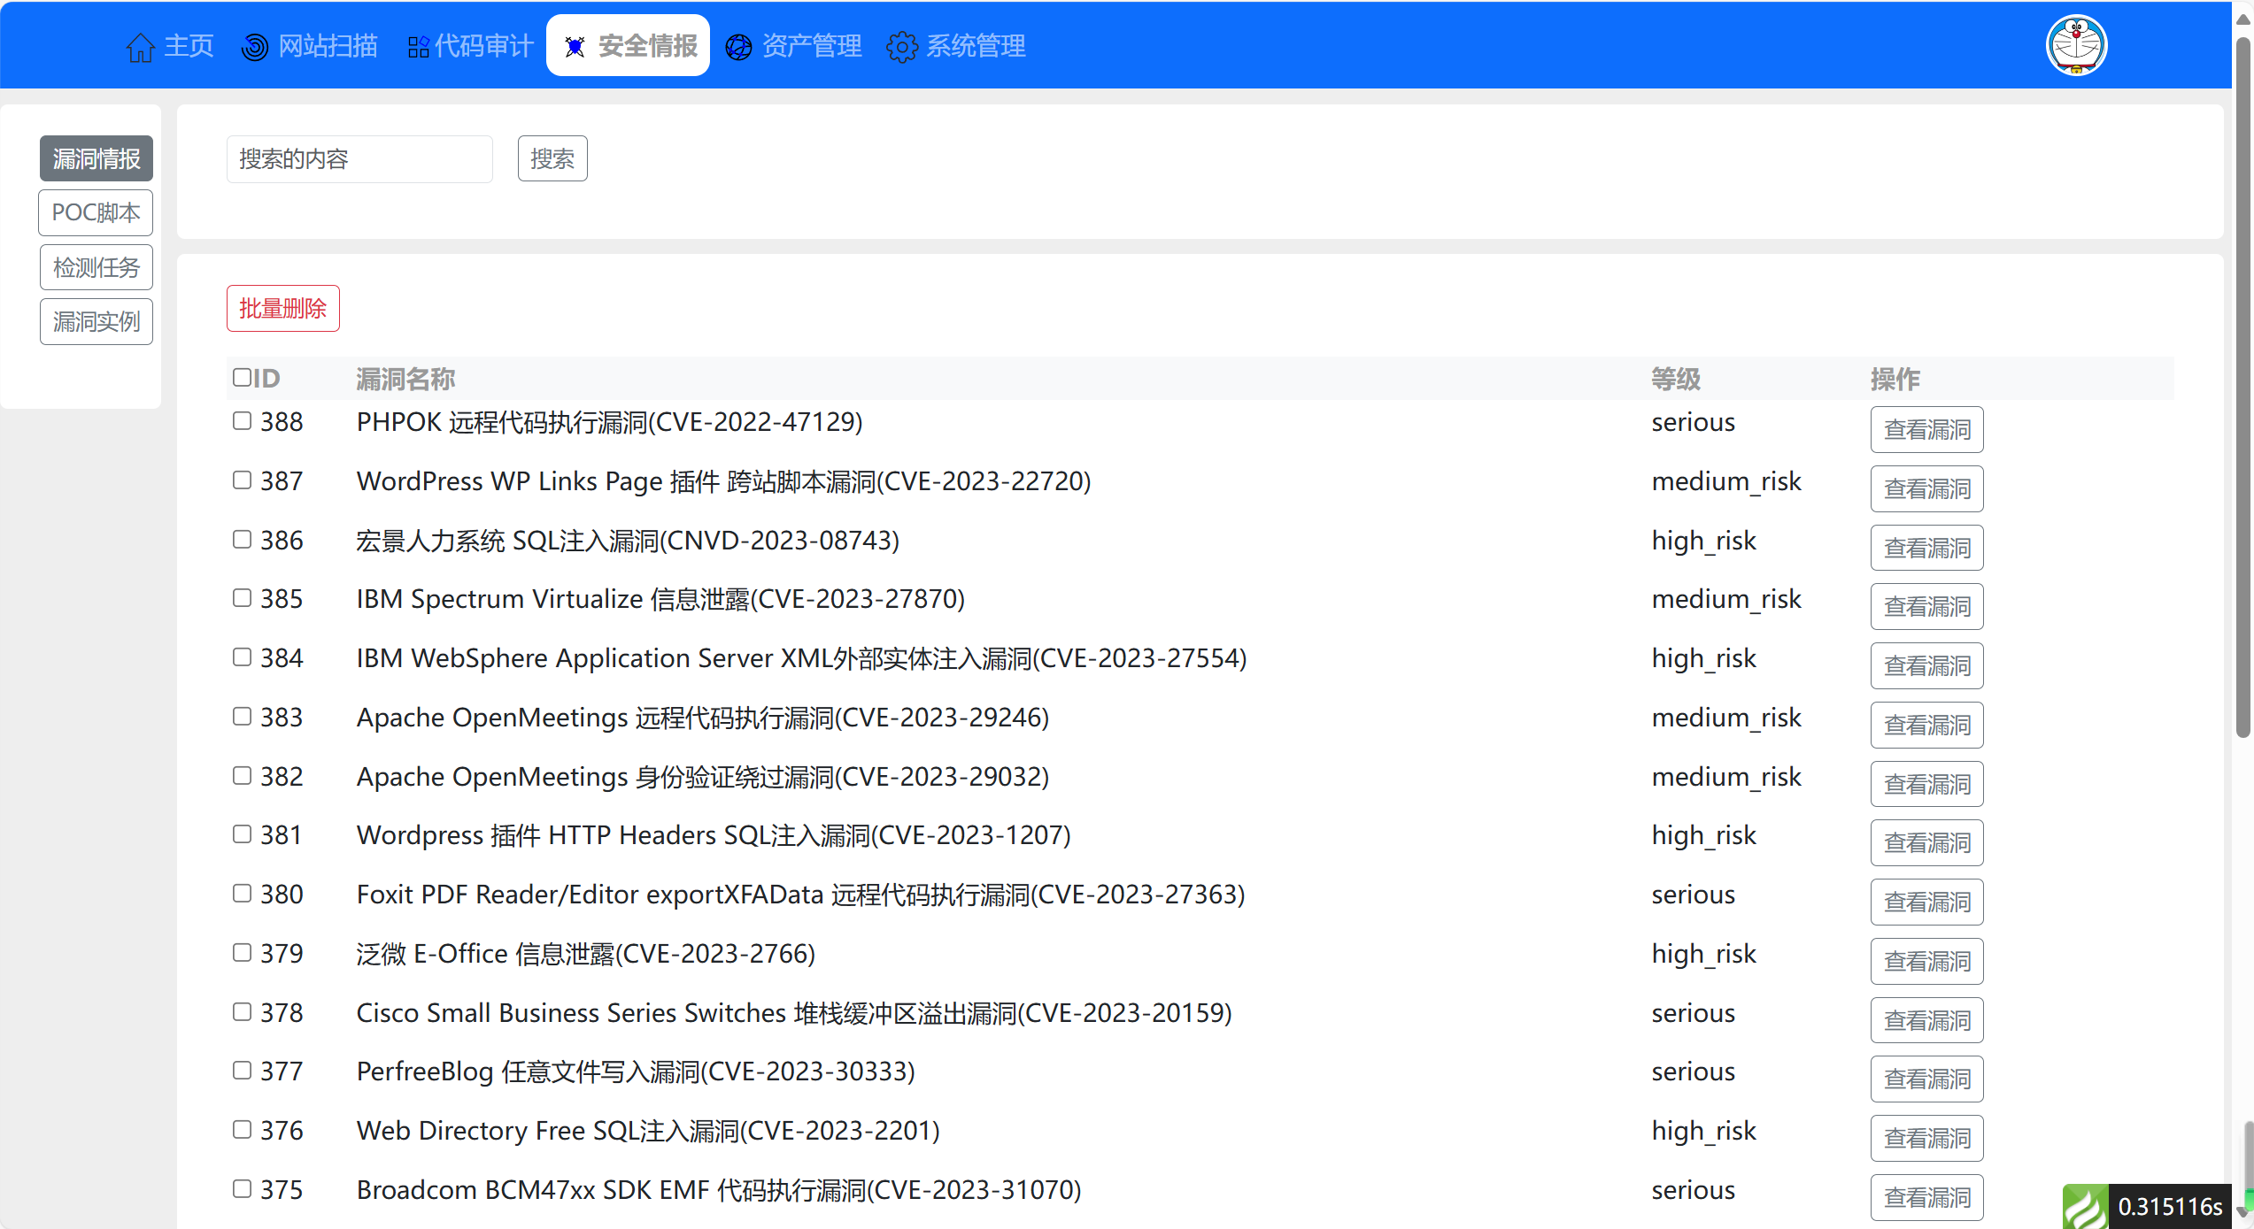The width and height of the screenshot is (2254, 1229).
Task: Click the home icon beside 主页
Action: (x=141, y=47)
